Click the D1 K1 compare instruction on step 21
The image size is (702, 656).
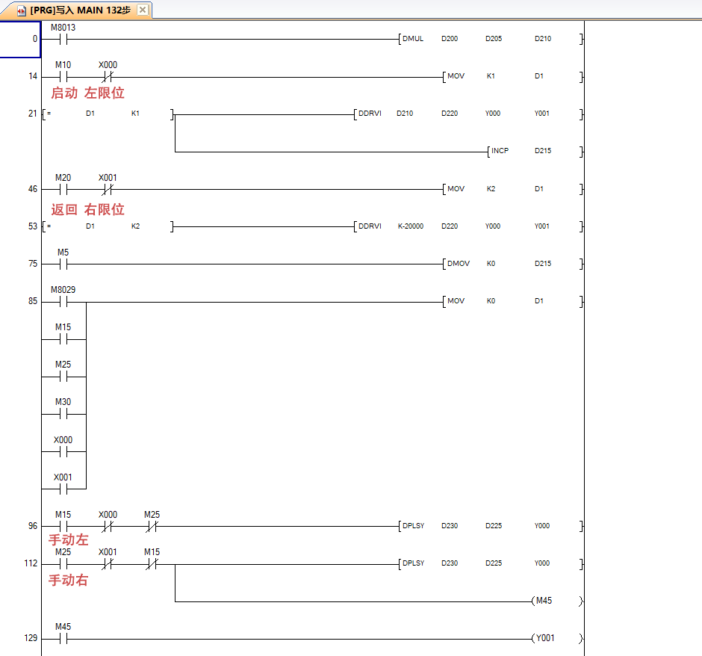(108, 114)
